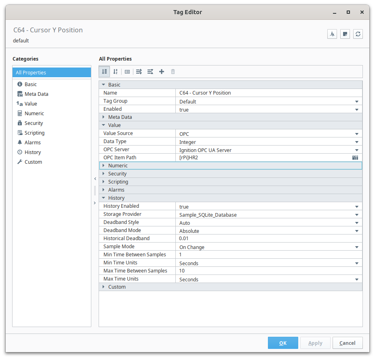The width and height of the screenshot is (375, 359).
Task: Click the diagnostics pulse icon in header
Action: pos(332,34)
